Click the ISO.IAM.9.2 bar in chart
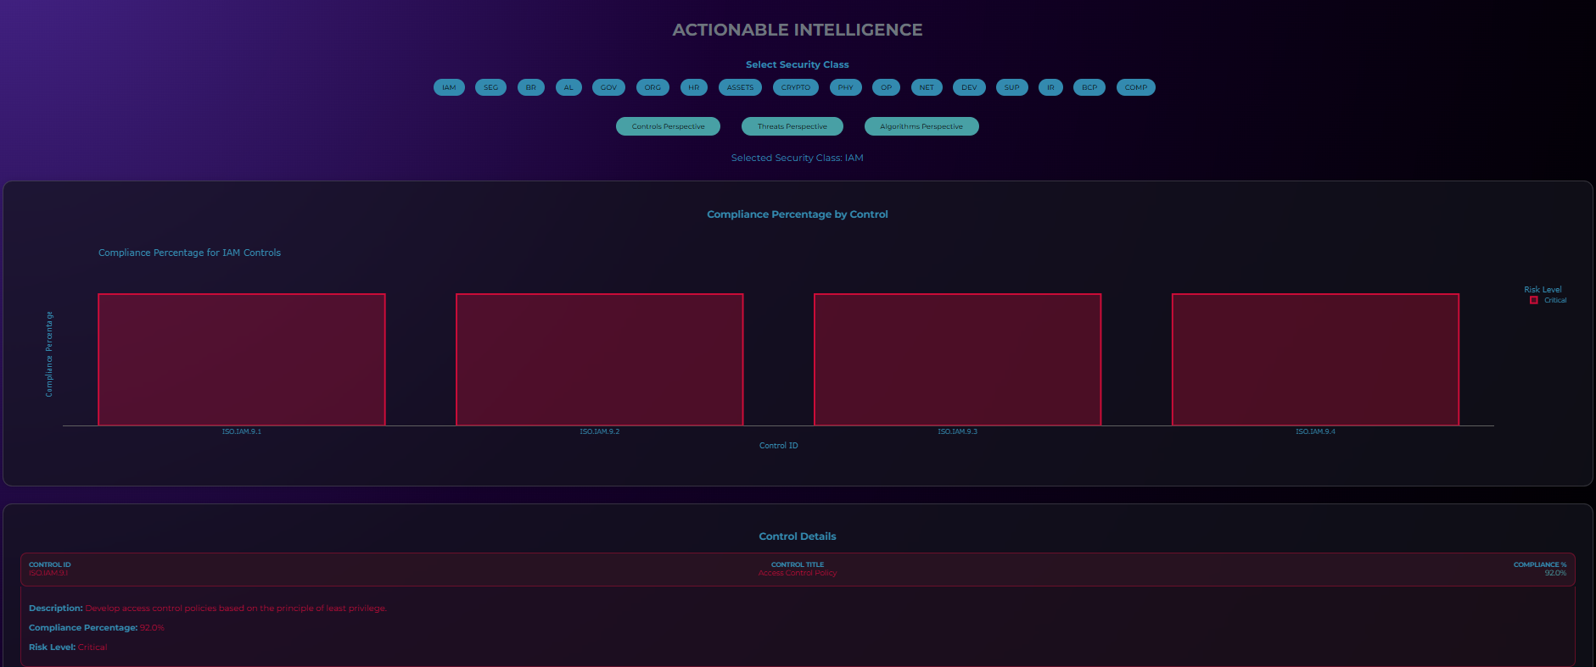The width and height of the screenshot is (1596, 667). click(x=600, y=359)
